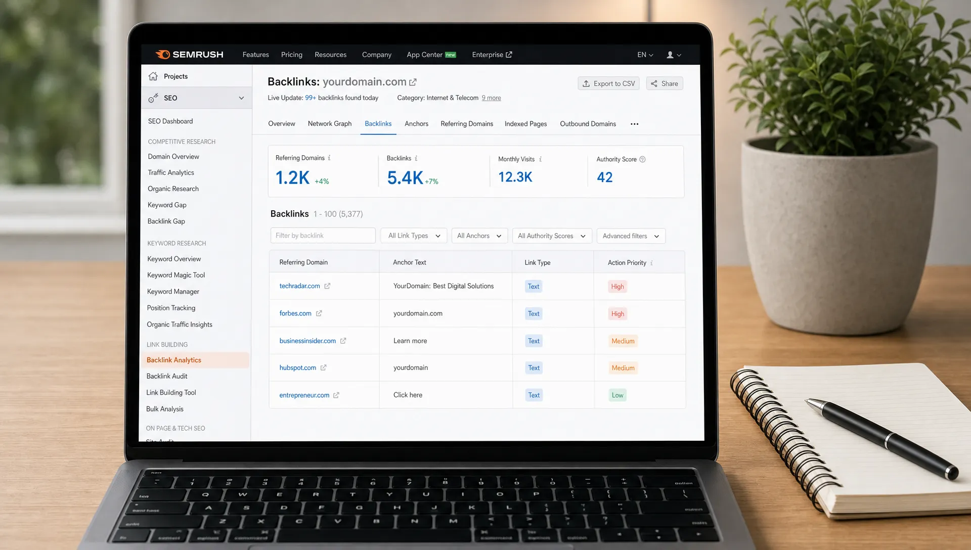Image resolution: width=971 pixels, height=550 pixels.
Task: Open Organic Research in sidebar
Action: pos(173,189)
